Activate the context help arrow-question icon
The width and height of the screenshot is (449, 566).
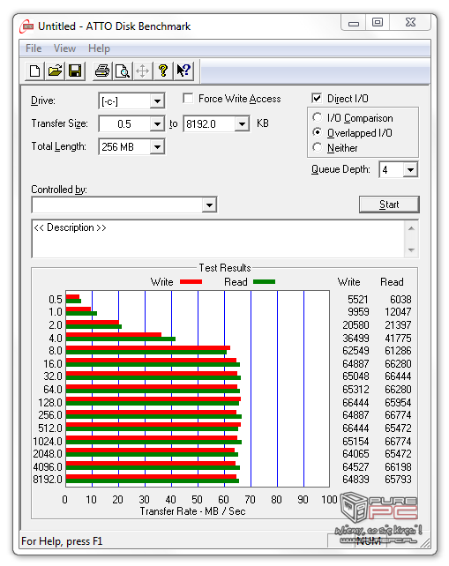tap(183, 71)
